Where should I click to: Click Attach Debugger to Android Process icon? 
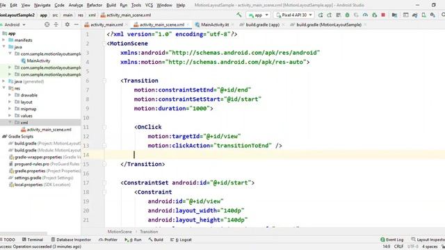(374, 15)
